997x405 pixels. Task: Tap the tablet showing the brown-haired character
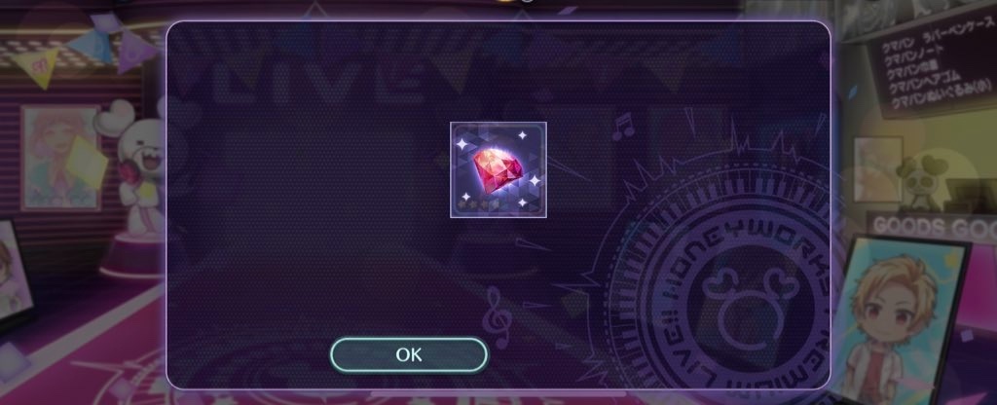(13, 275)
